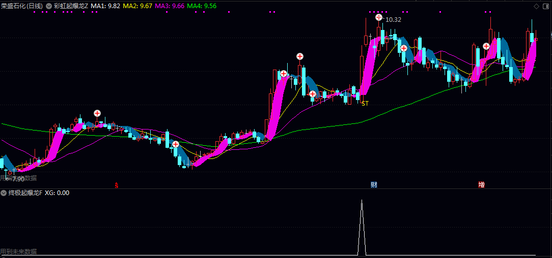Viewport: 552px width, 258px height.
Task: Click the leftmost plus-circle signal marker
Action: 97,113
